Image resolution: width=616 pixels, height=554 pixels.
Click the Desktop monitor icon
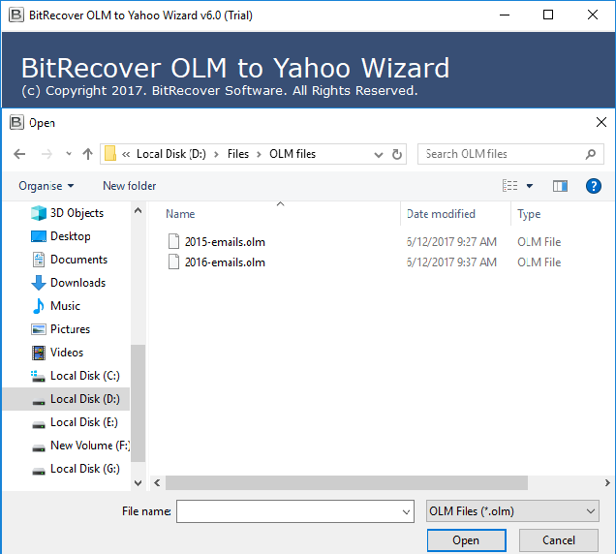coord(39,236)
